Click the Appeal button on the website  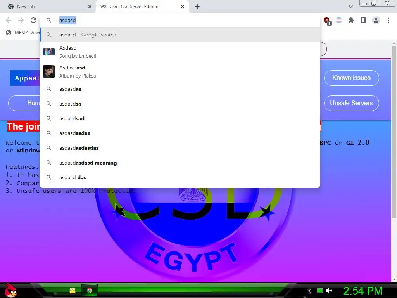point(25,78)
